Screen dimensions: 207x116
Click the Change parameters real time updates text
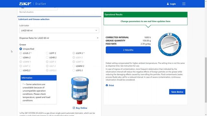click(146, 21)
